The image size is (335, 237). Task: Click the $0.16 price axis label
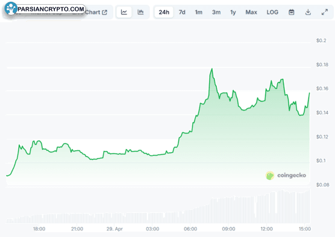click(x=322, y=88)
